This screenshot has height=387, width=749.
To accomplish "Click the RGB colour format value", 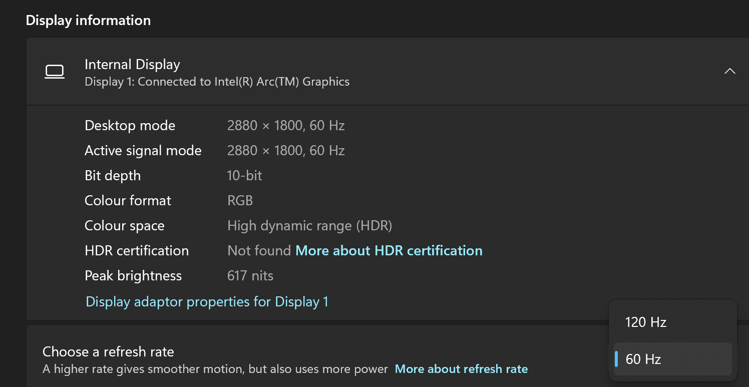I will coord(240,200).
